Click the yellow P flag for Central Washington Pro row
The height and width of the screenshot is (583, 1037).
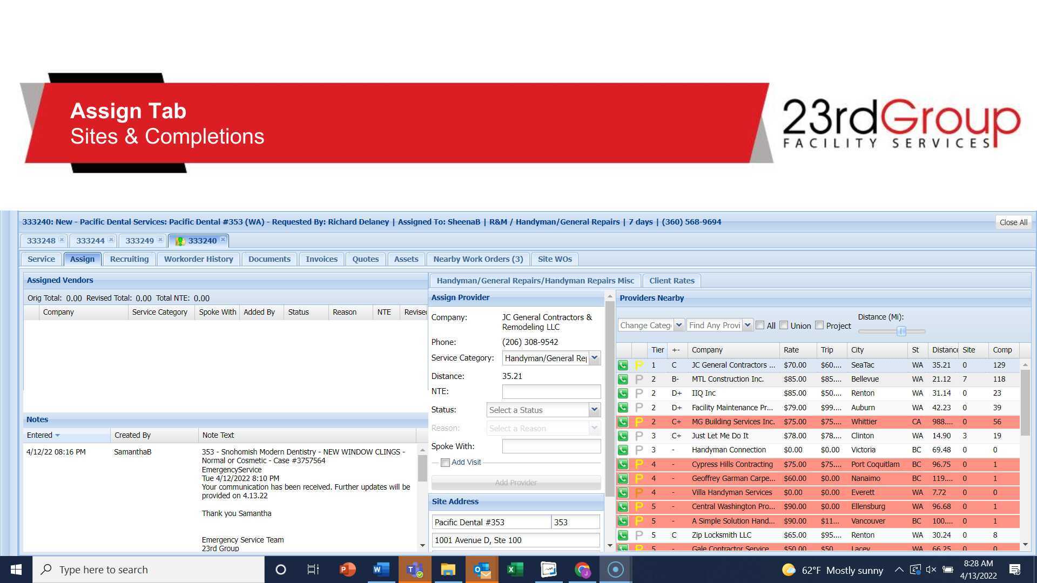tap(639, 506)
